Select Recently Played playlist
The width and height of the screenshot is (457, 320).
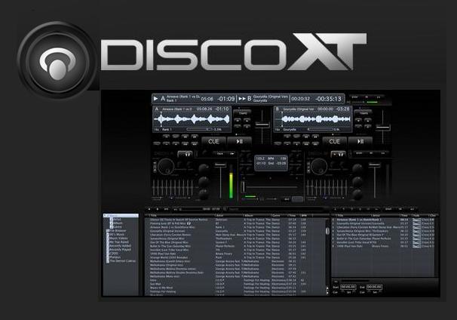(119, 249)
